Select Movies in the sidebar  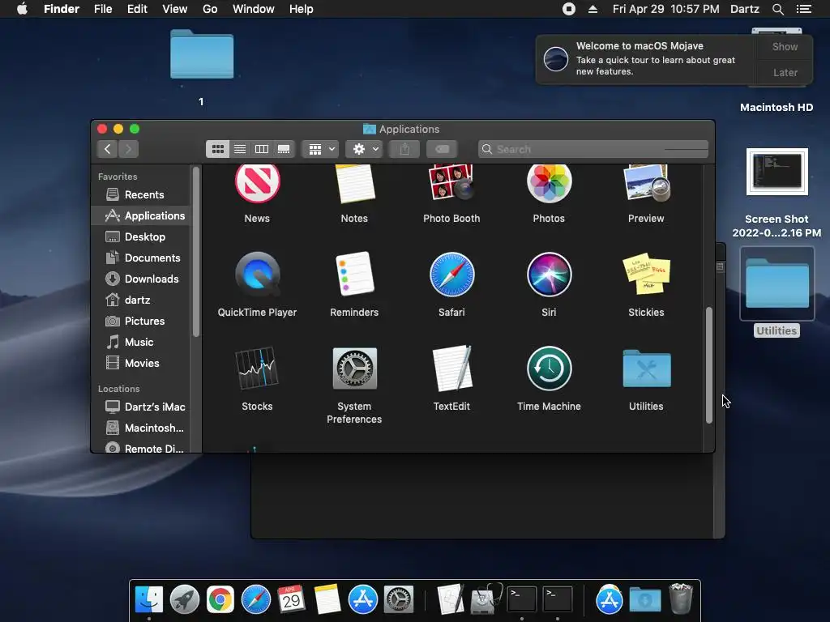(x=140, y=364)
